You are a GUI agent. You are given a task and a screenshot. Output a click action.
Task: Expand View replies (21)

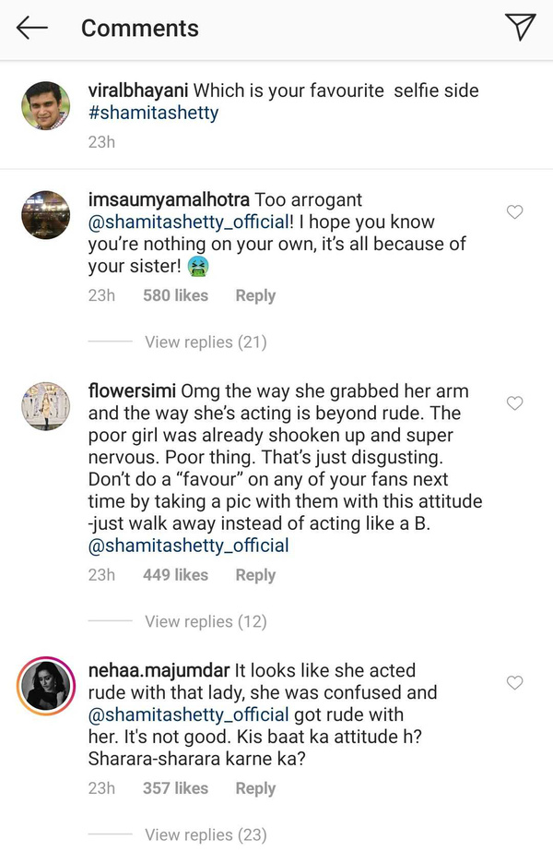205,342
